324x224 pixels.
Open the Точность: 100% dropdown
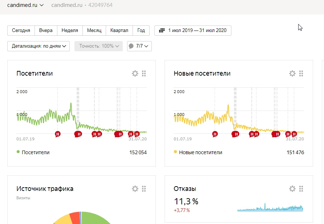[x=98, y=46]
